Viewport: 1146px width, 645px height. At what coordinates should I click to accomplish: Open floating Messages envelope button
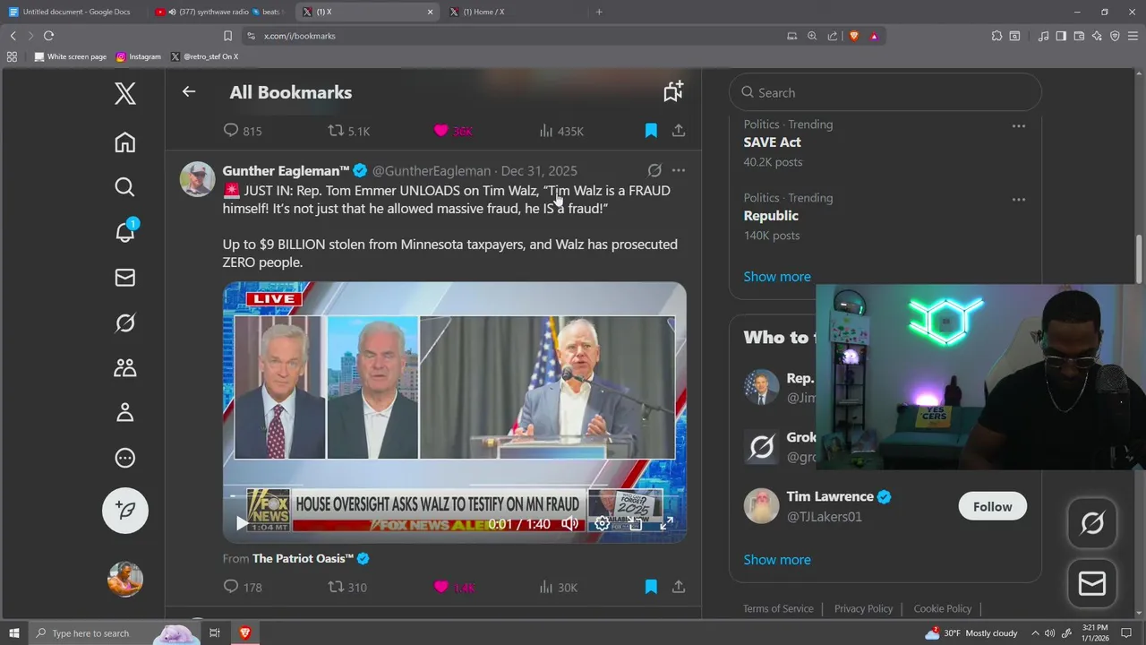[x=1092, y=584]
